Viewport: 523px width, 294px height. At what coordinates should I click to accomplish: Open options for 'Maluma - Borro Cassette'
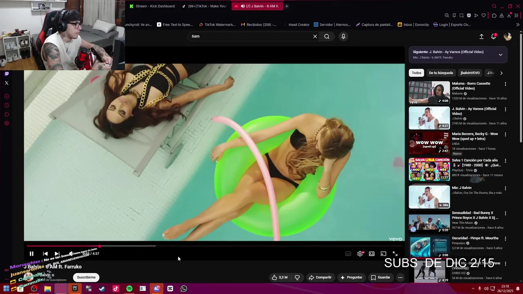505,84
